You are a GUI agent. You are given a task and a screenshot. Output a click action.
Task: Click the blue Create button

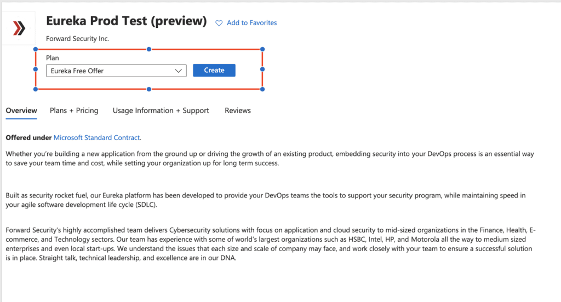pos(214,71)
